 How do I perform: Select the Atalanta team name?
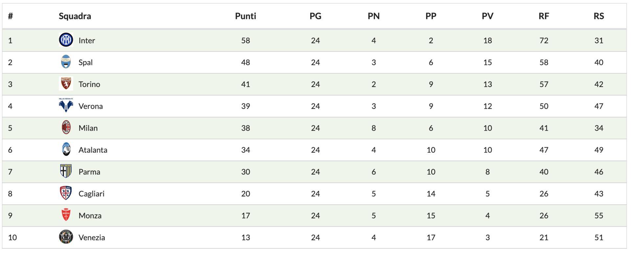(x=93, y=150)
